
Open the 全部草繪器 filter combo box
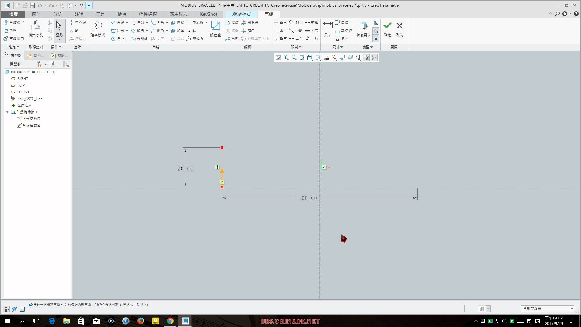(547, 309)
